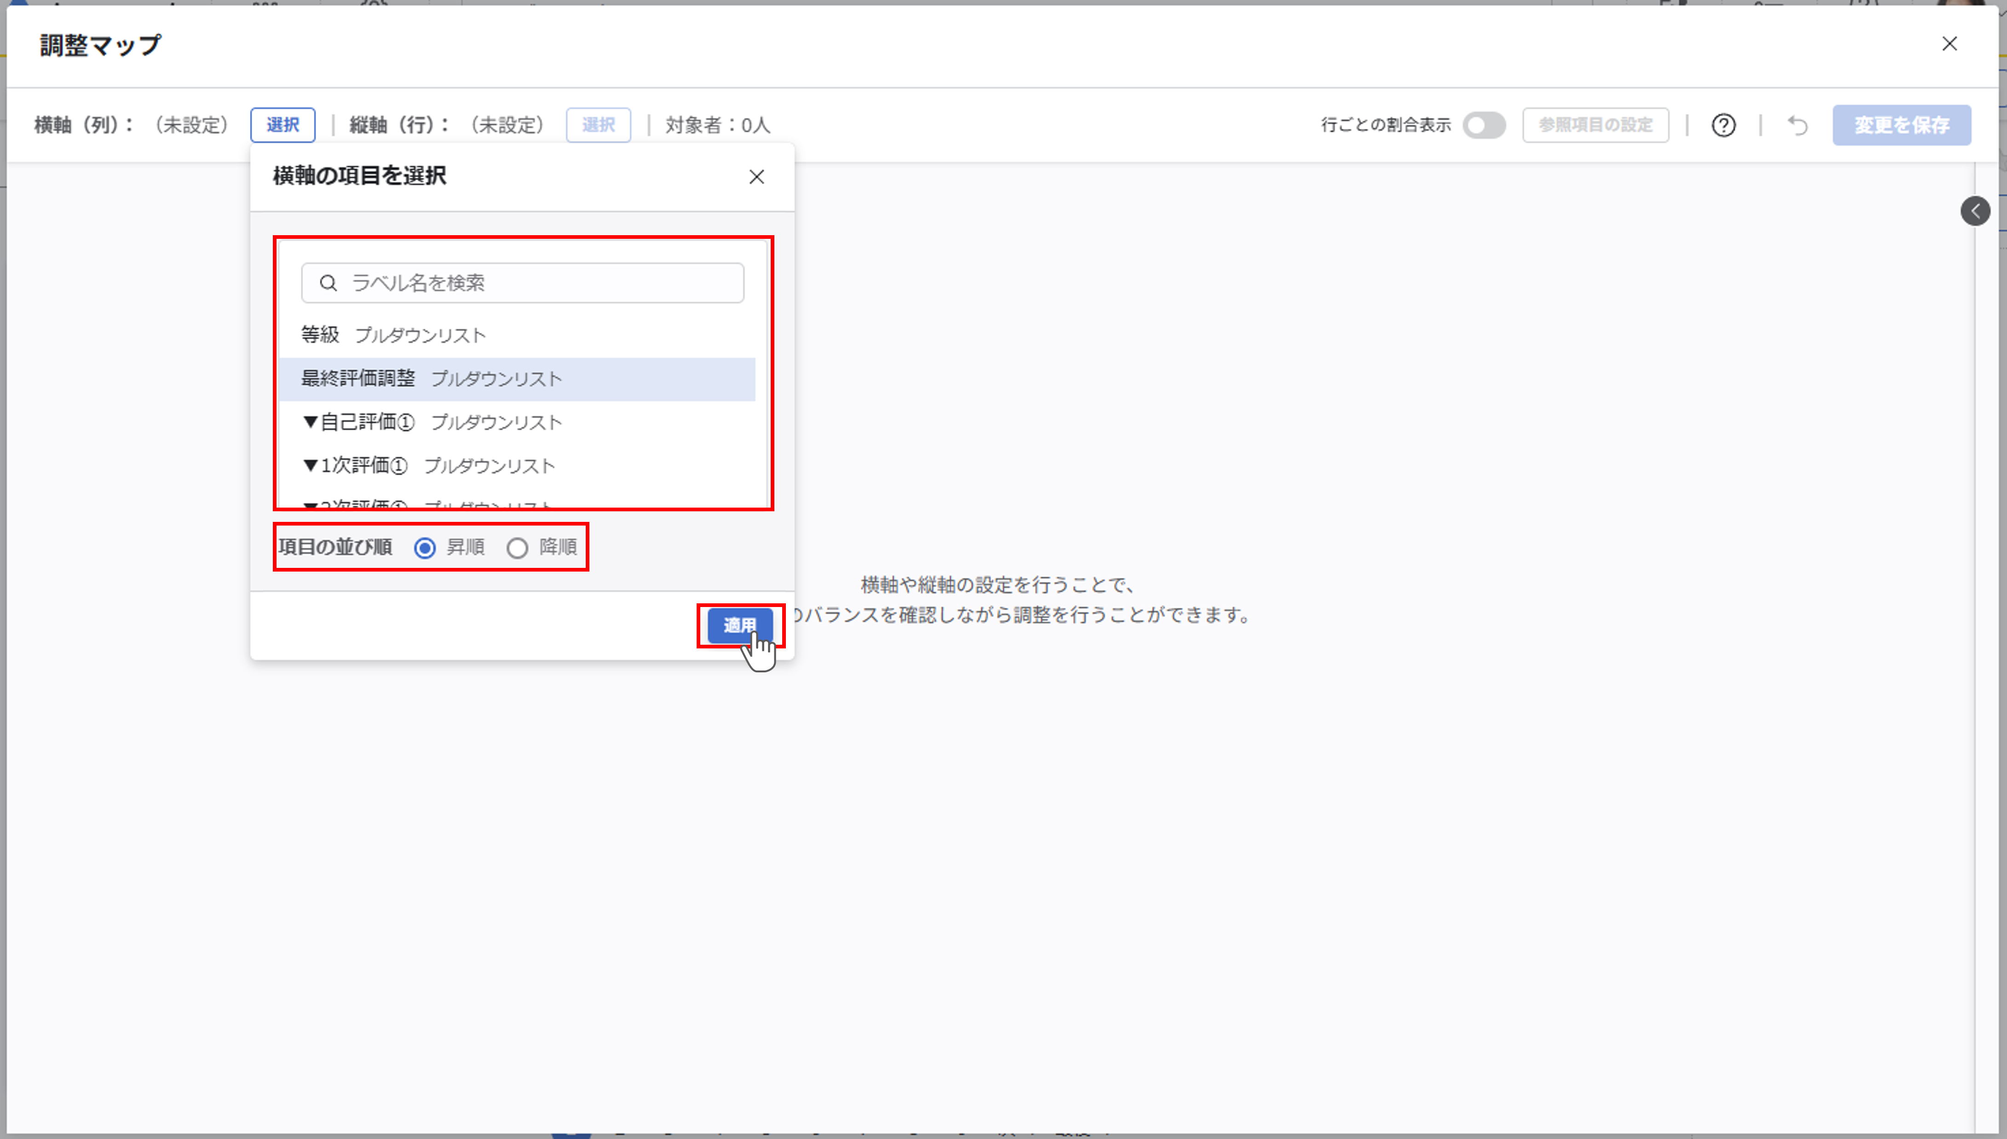Screen dimensions: 2007x1139
Task: Click the dark collapse side panel chevron
Action: point(1974,210)
